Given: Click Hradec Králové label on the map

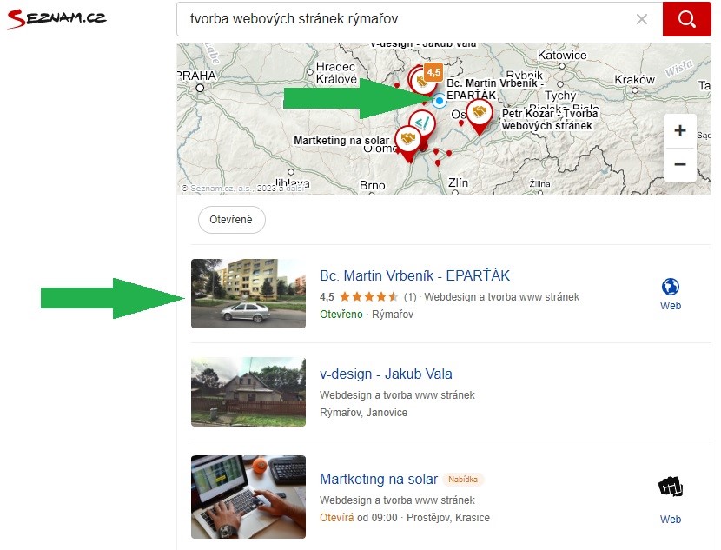Looking at the screenshot, I should point(336,73).
